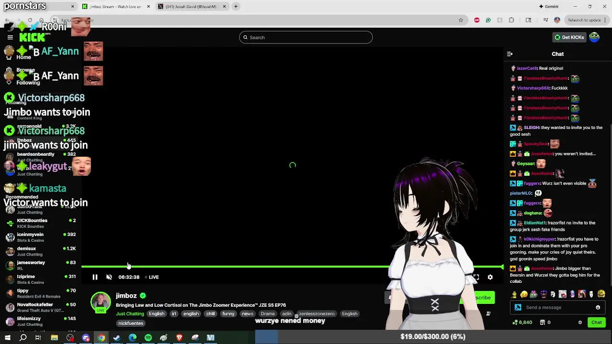Viewport: 612px width, 344px height.
Task: Open the shop icon next to 0
Action: [x=543, y=322]
